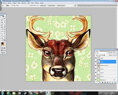Image resolution: width=118 pixels, height=95 pixels.
Task: Select the Eraser tool
Action: tap(2, 29)
